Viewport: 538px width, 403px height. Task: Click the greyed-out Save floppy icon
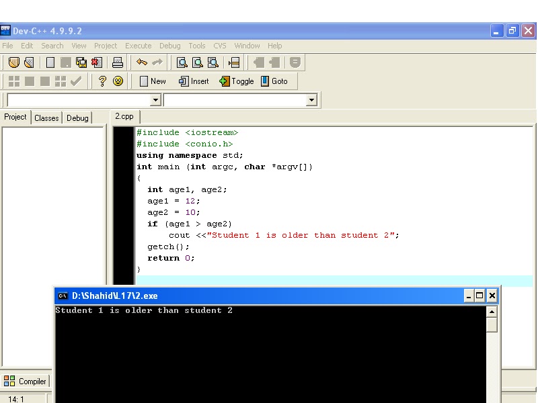tap(65, 62)
